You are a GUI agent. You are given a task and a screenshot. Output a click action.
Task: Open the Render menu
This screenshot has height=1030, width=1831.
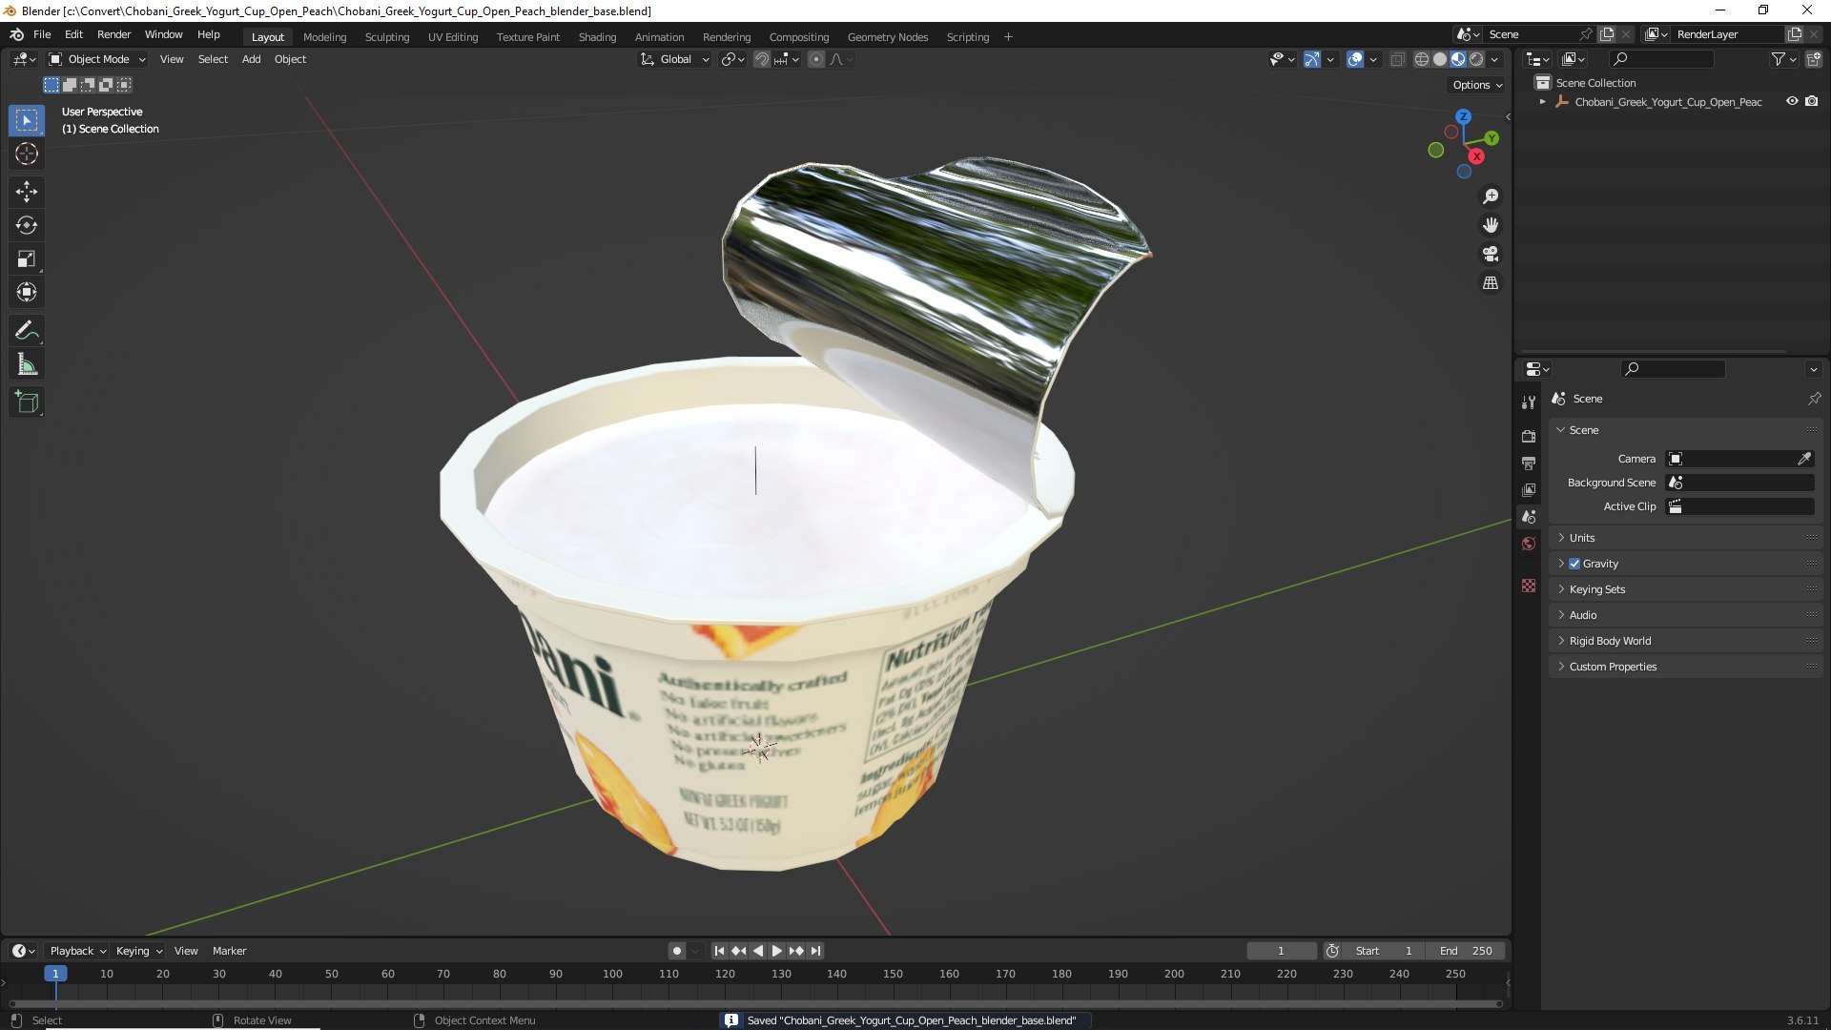[113, 34]
